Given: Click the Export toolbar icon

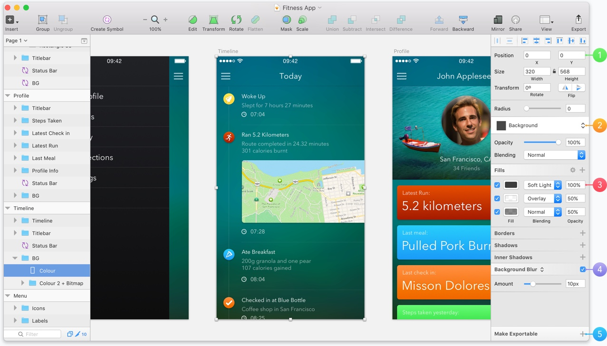Looking at the screenshot, I should point(578,20).
